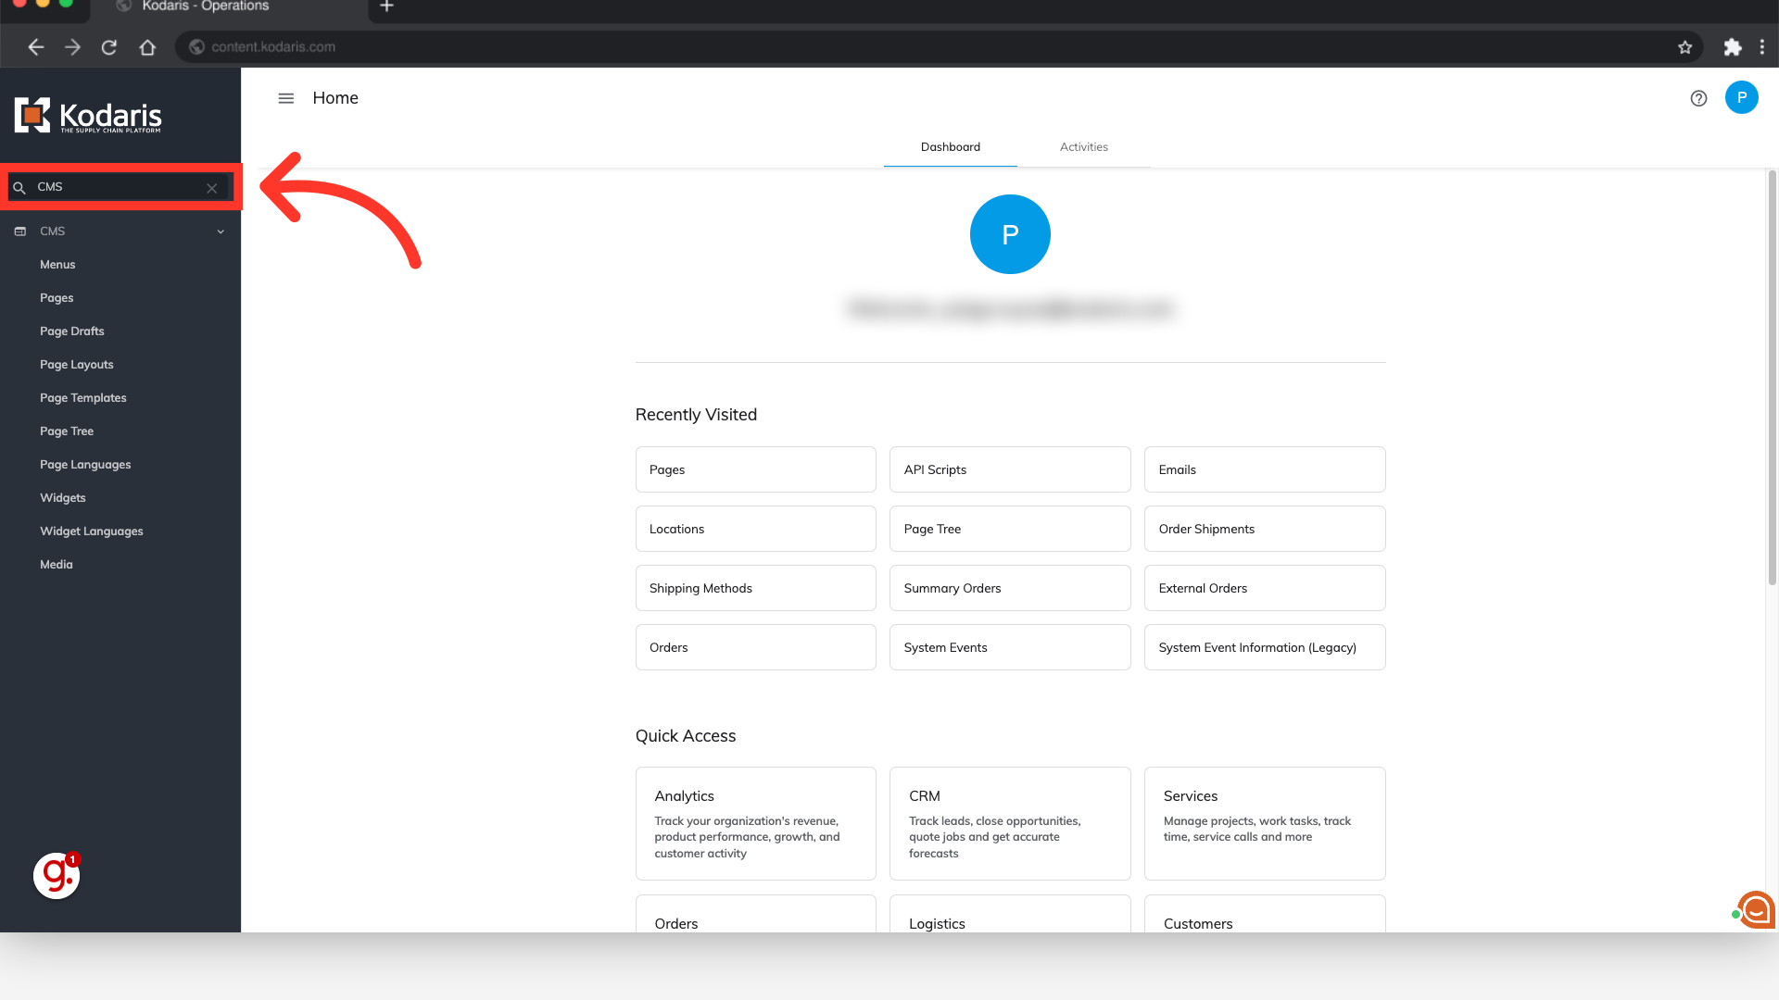Open the Order Shipments card

point(1264,529)
